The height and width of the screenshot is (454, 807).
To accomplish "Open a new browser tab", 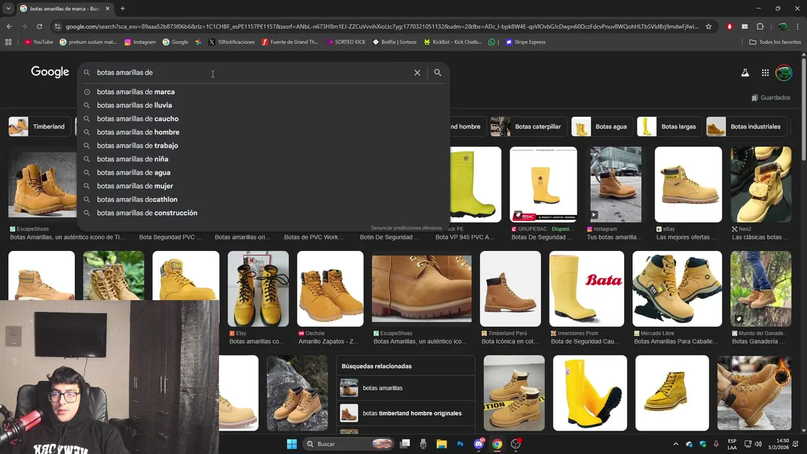I will point(122,9).
